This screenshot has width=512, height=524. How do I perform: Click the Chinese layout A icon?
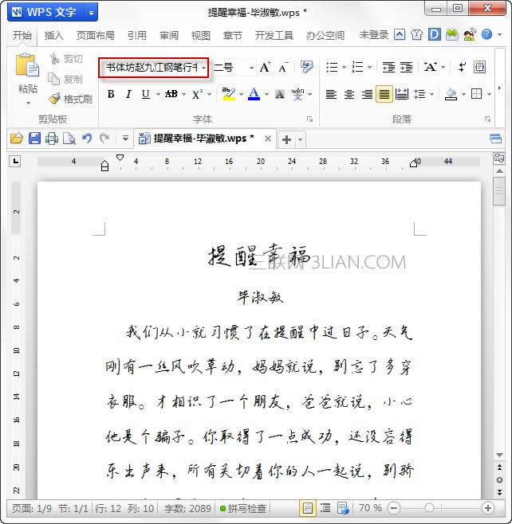click(431, 67)
